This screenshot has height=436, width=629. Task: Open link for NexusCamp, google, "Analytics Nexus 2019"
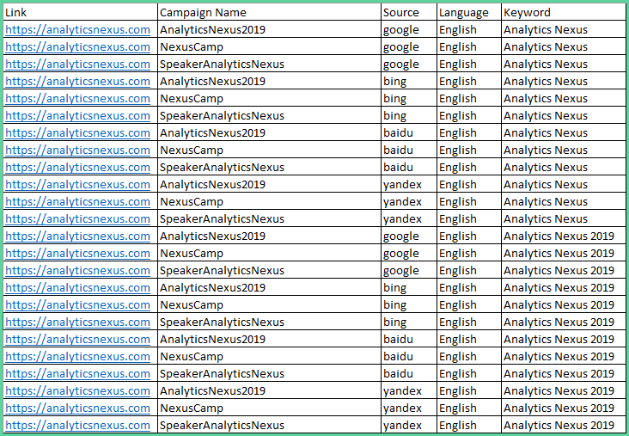[78, 254]
